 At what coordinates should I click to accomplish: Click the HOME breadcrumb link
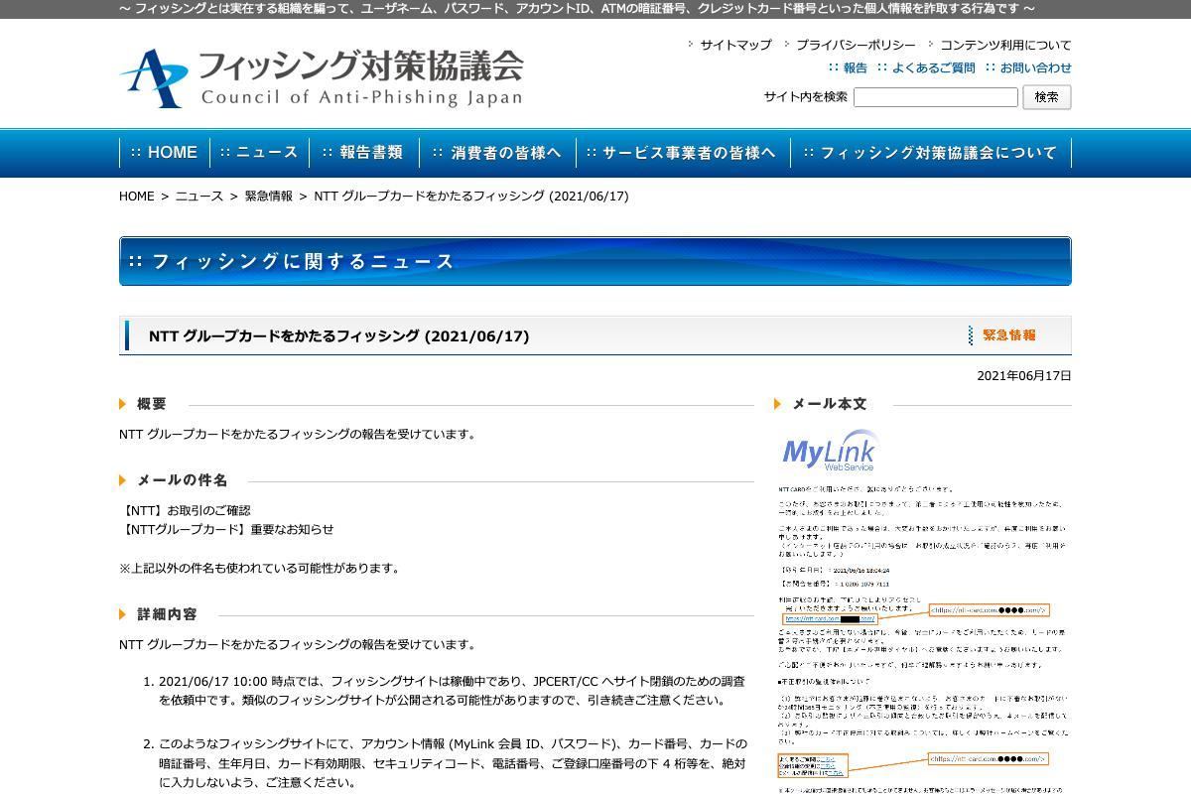(x=137, y=197)
